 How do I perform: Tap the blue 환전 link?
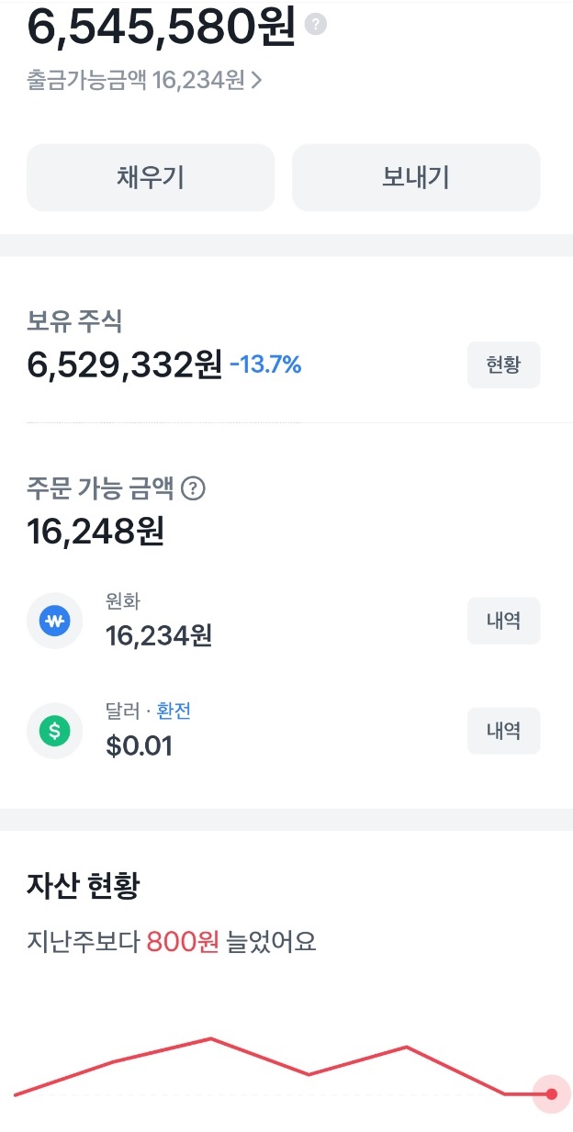[174, 711]
